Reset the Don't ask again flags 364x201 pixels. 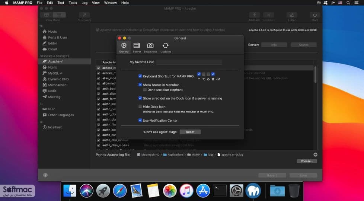(x=190, y=132)
